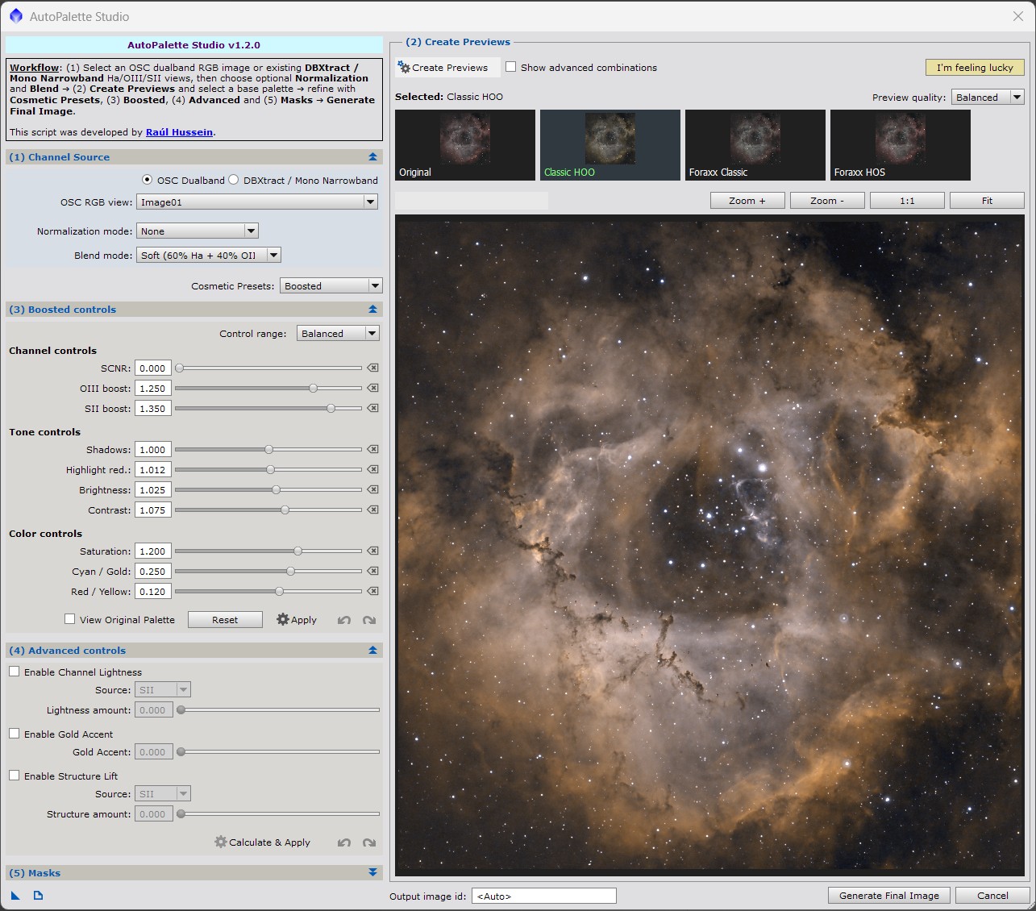This screenshot has width=1036, height=911.
Task: Click the Contrast slider handle
Action: (x=285, y=510)
